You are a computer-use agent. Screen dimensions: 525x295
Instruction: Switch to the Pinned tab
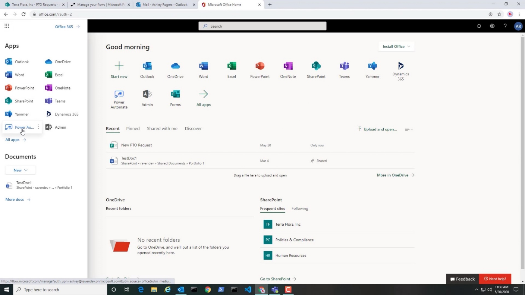[133, 128]
